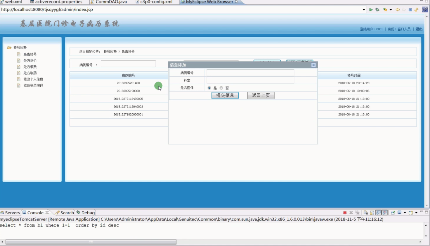
Task: Click the Clear Console document icon
Action: pyautogui.click(x=365, y=213)
